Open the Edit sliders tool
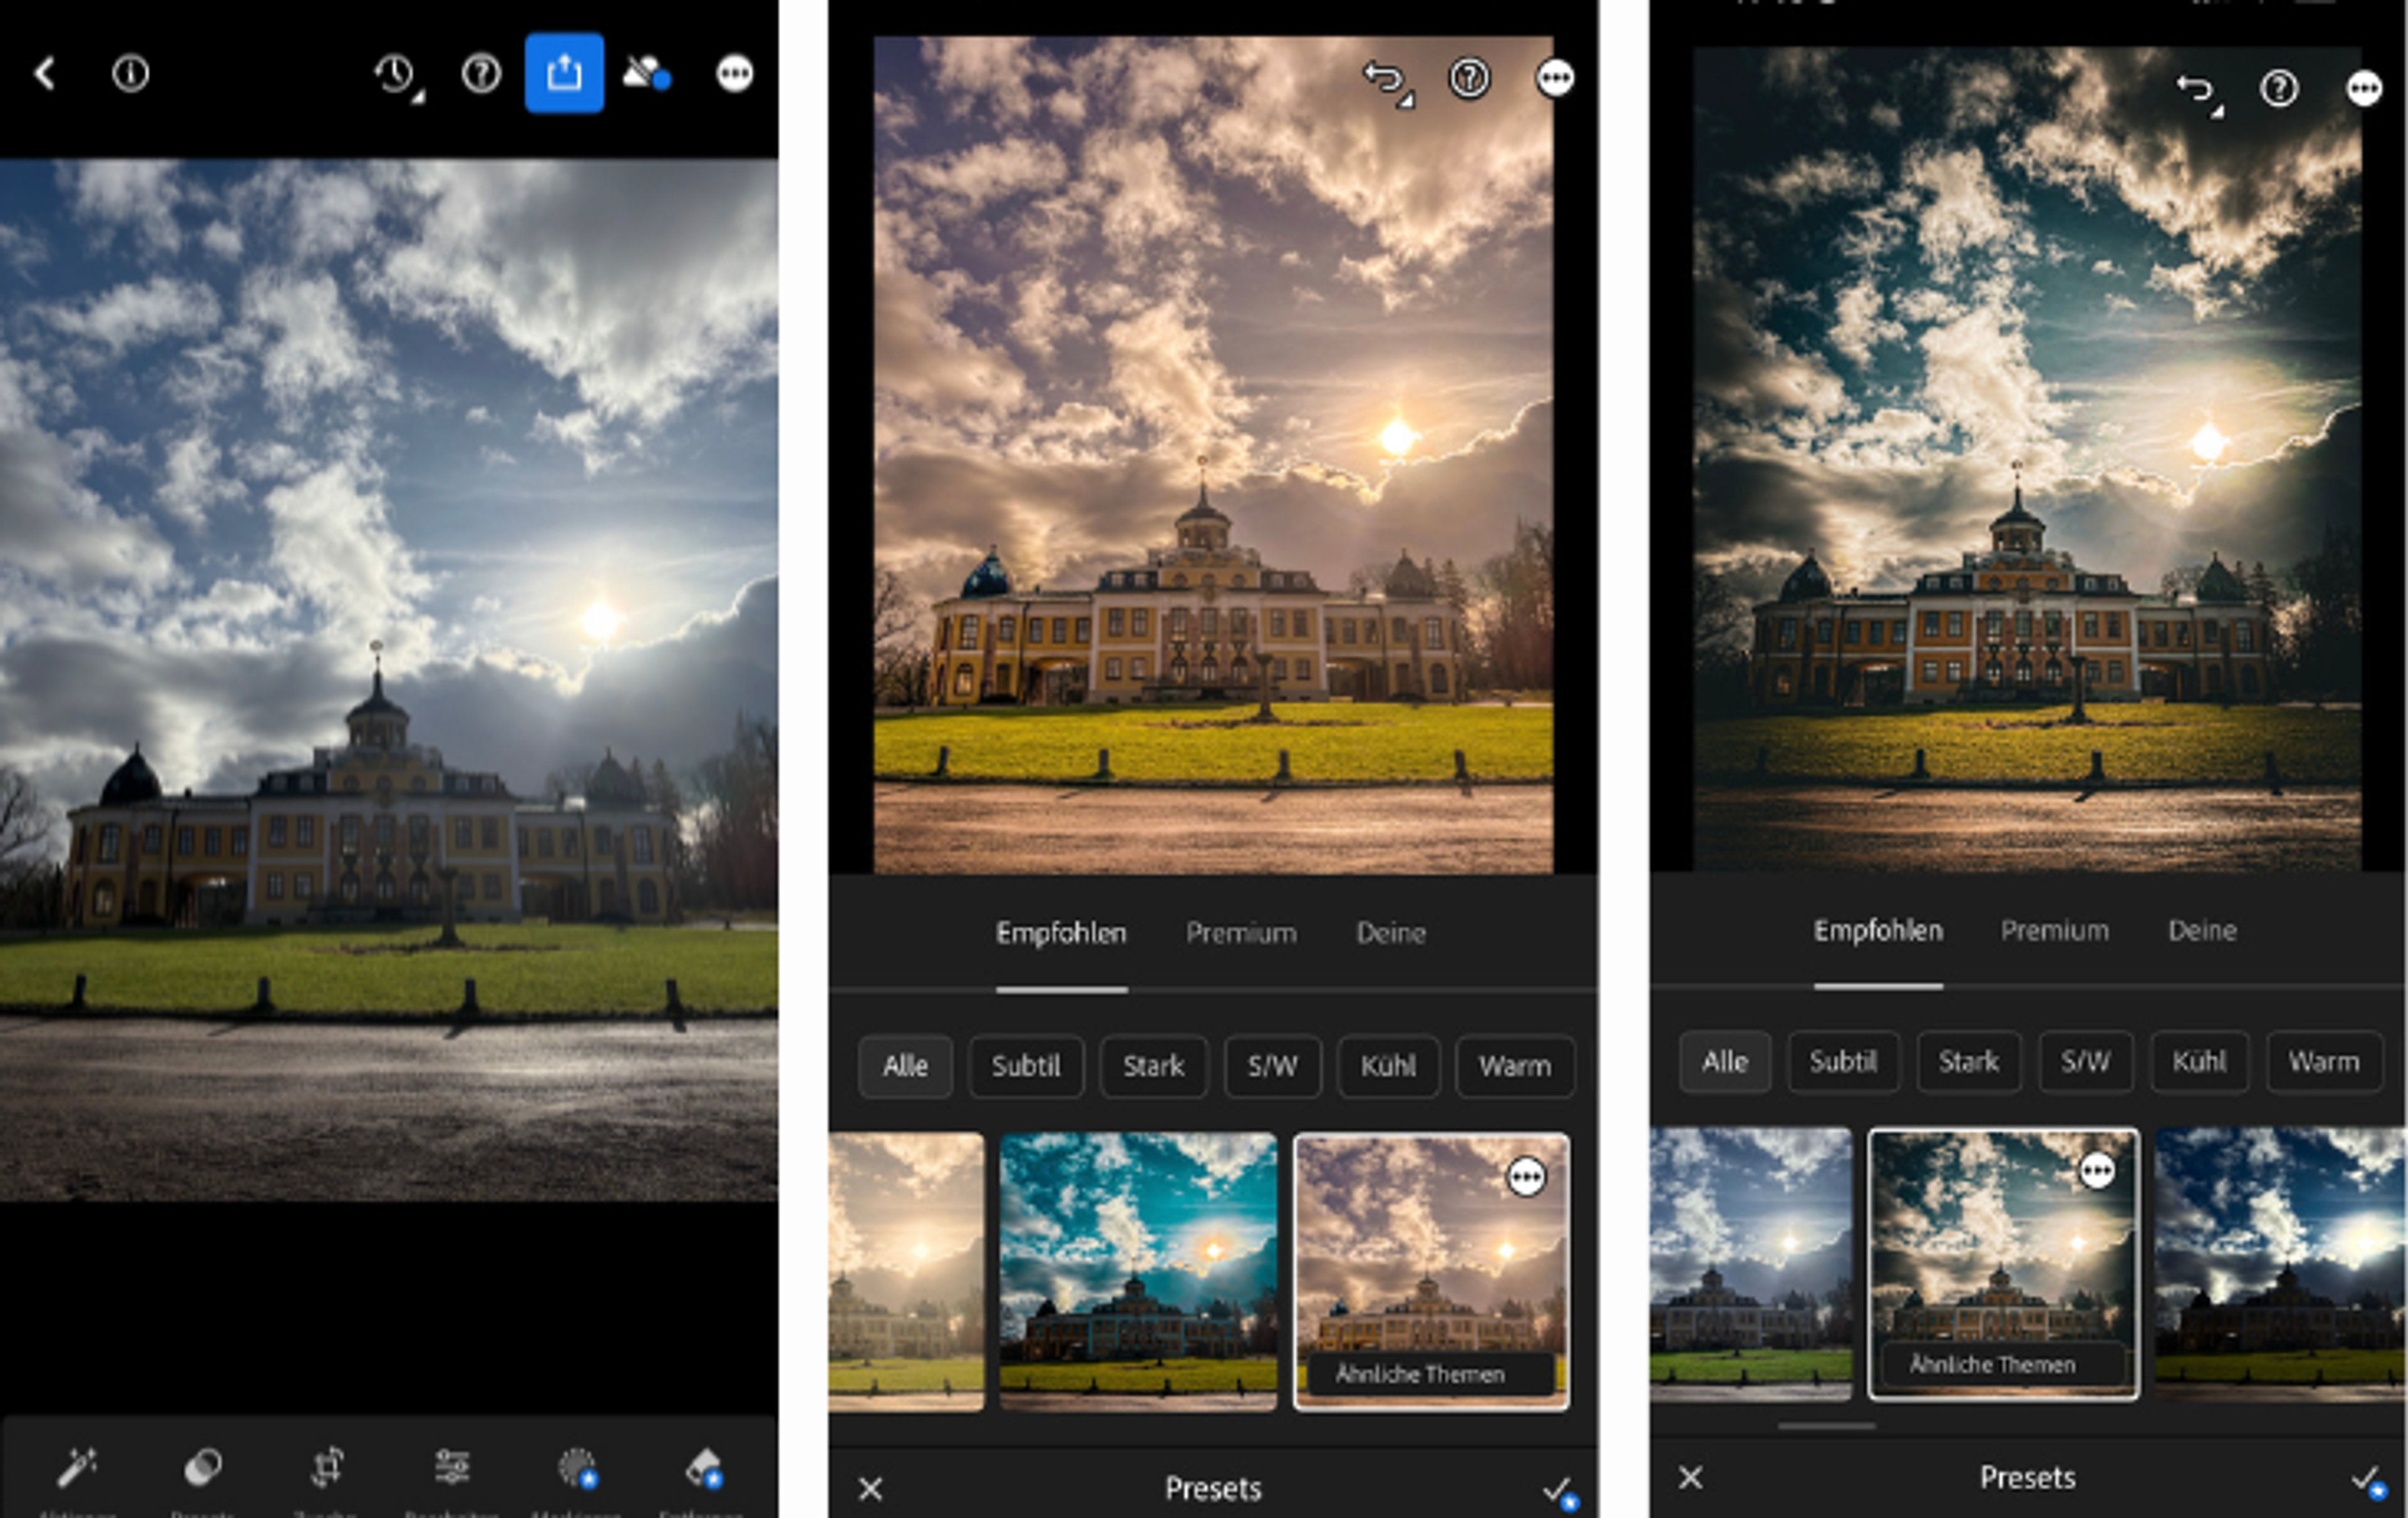Screen dimensions: 2408x1518 (x=452, y=1466)
